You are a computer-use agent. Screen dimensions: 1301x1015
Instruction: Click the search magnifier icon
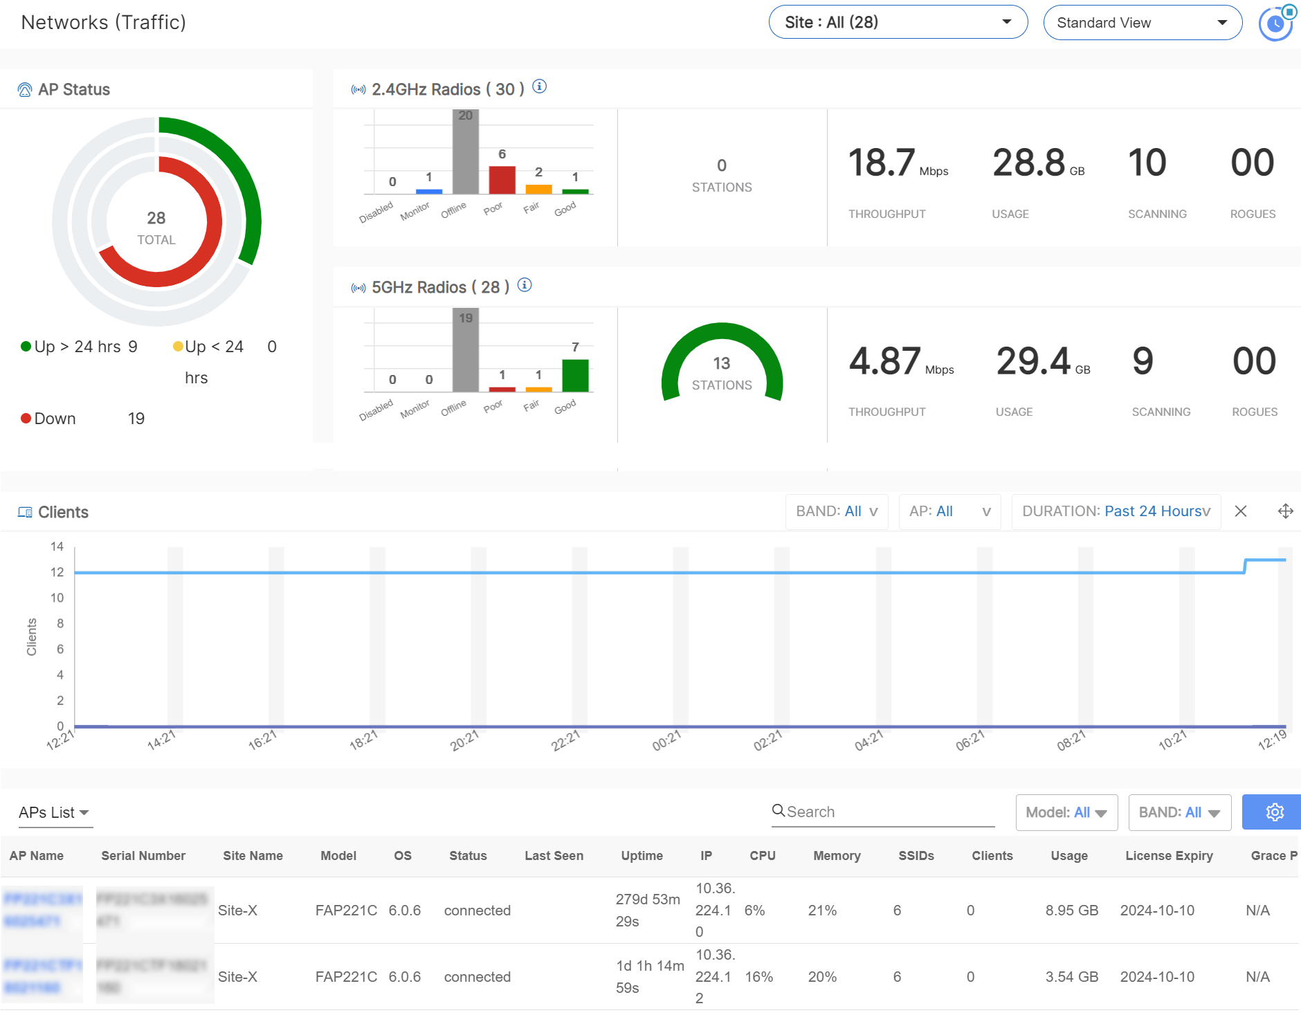(779, 811)
